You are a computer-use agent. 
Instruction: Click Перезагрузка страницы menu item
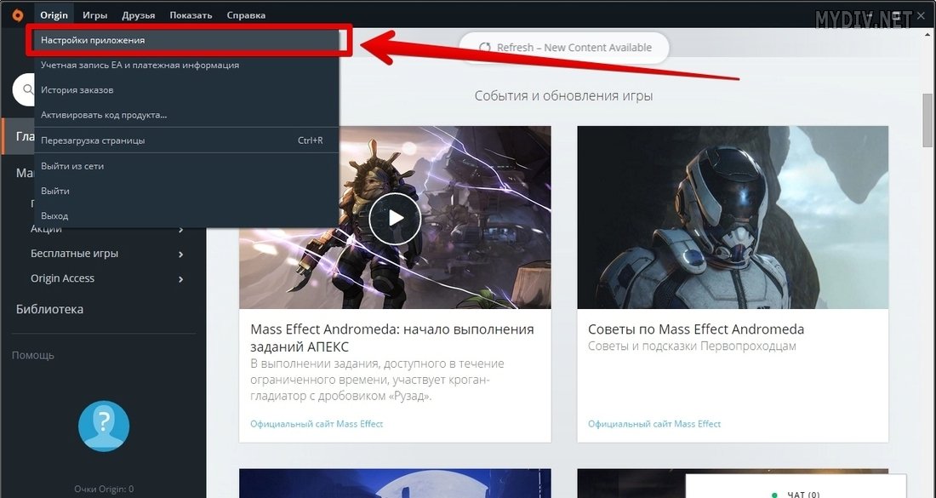[x=187, y=140]
